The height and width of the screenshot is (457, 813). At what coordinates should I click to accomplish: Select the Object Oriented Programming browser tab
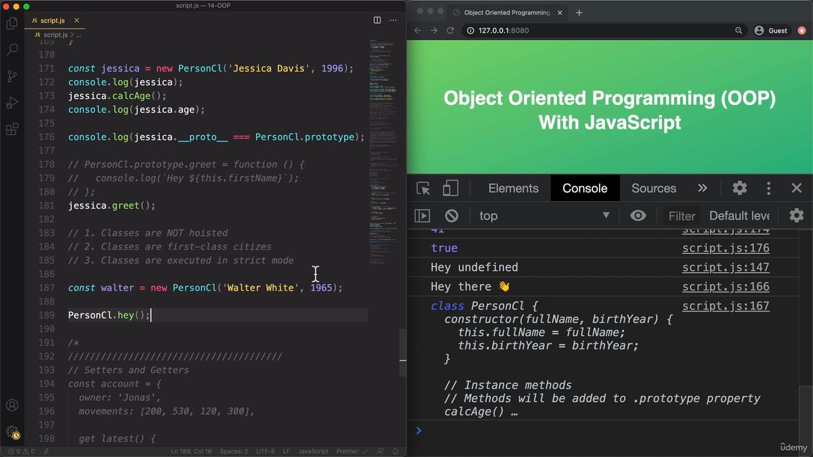coord(506,12)
